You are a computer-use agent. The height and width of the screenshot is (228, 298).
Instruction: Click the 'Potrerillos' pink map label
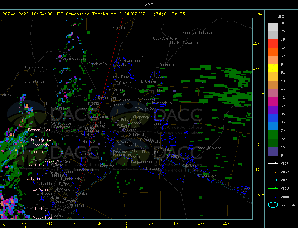[39, 130]
